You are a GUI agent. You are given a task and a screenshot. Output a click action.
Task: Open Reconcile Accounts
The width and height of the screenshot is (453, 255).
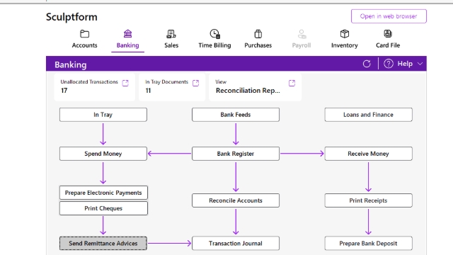pyautogui.click(x=236, y=200)
